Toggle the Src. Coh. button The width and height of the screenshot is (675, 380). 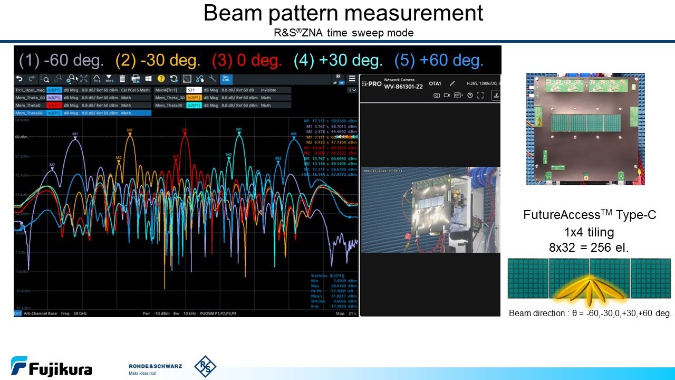tap(226, 79)
